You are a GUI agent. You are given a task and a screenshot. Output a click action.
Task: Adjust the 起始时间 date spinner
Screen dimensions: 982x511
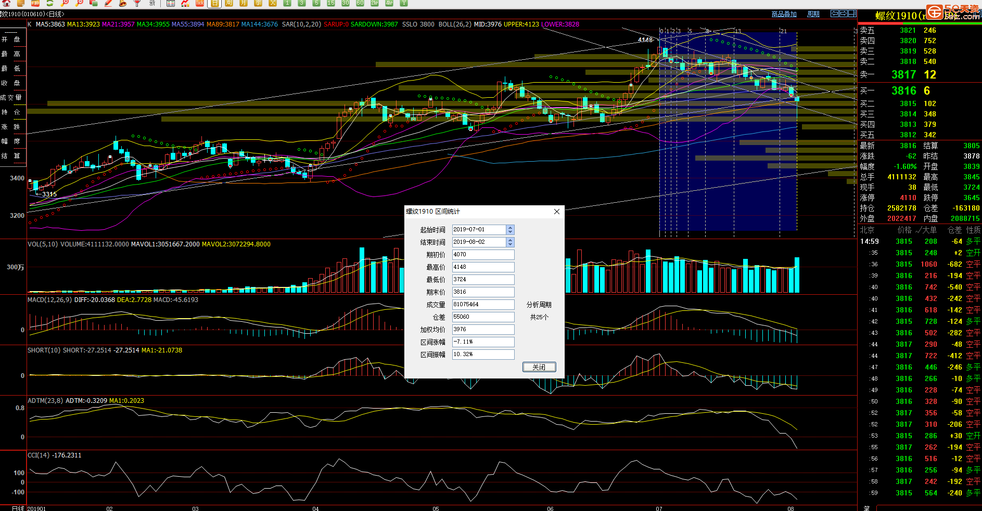[x=510, y=229]
